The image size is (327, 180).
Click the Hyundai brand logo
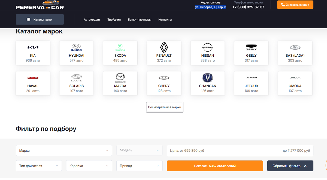76,48
